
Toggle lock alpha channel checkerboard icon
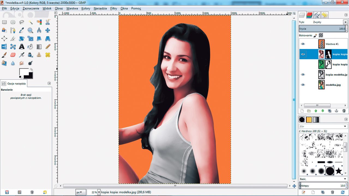tap(321, 35)
